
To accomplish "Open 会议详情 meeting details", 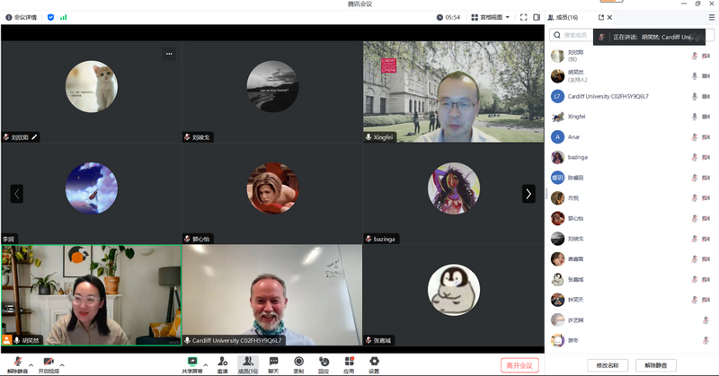I will click(21, 17).
